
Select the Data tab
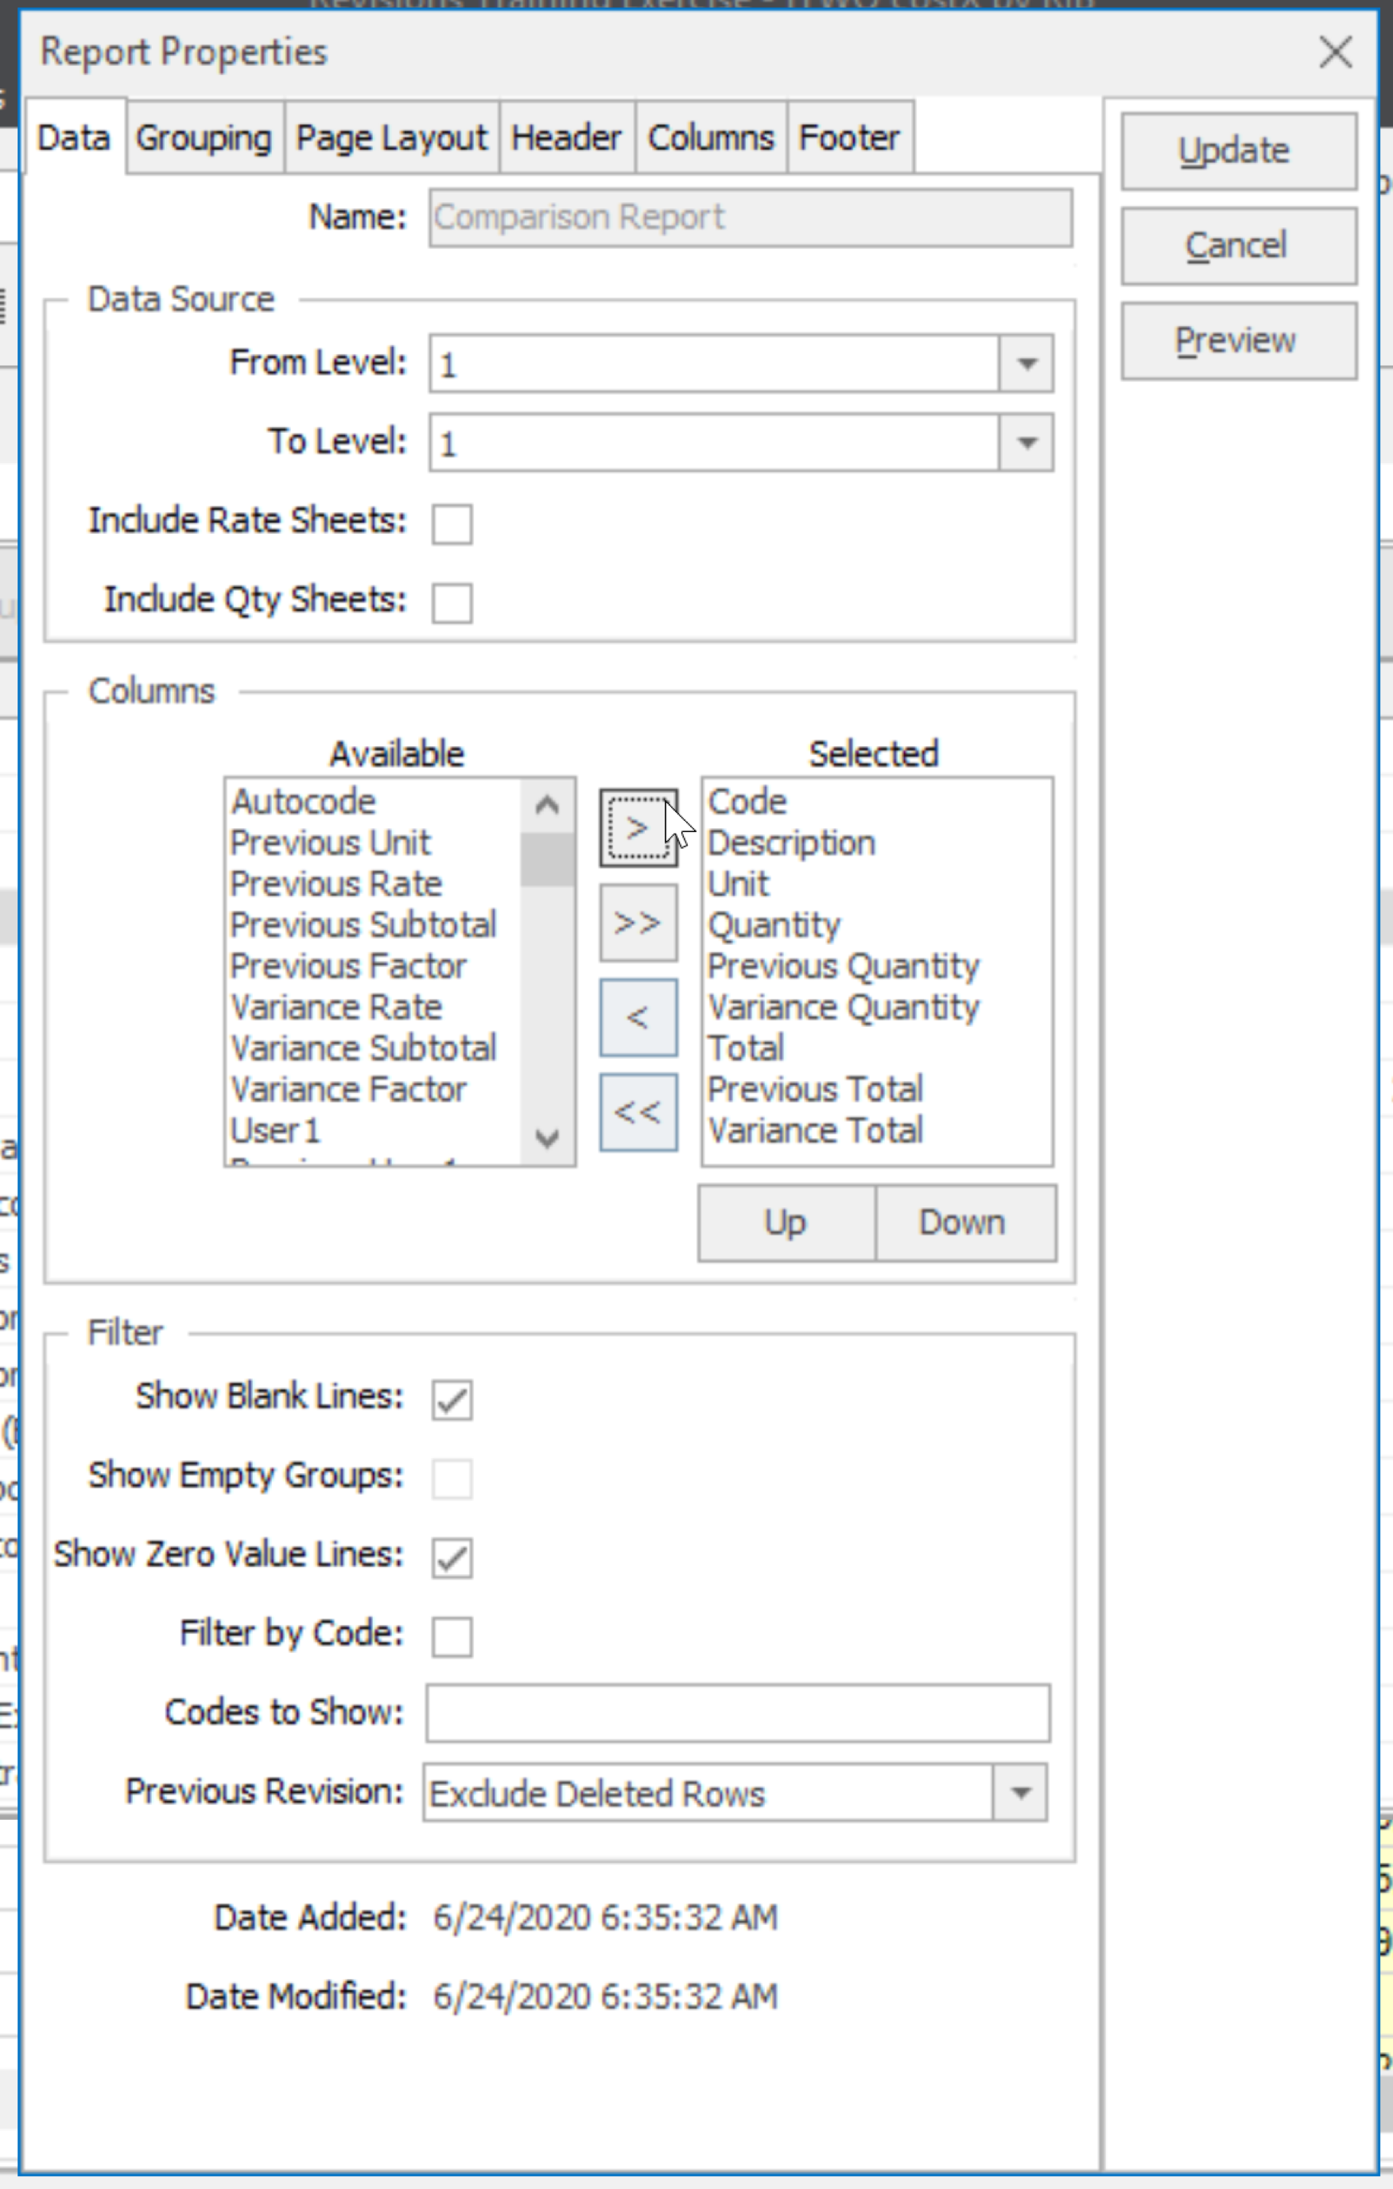point(75,138)
